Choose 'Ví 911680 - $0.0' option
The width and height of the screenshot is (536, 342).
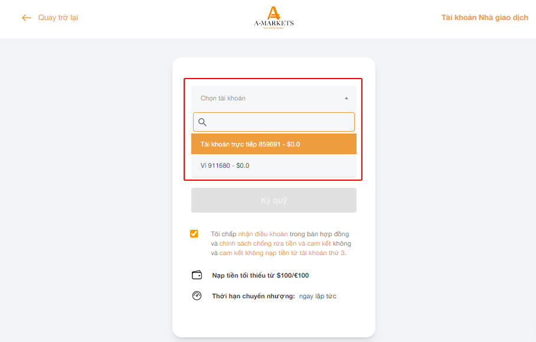tap(274, 165)
